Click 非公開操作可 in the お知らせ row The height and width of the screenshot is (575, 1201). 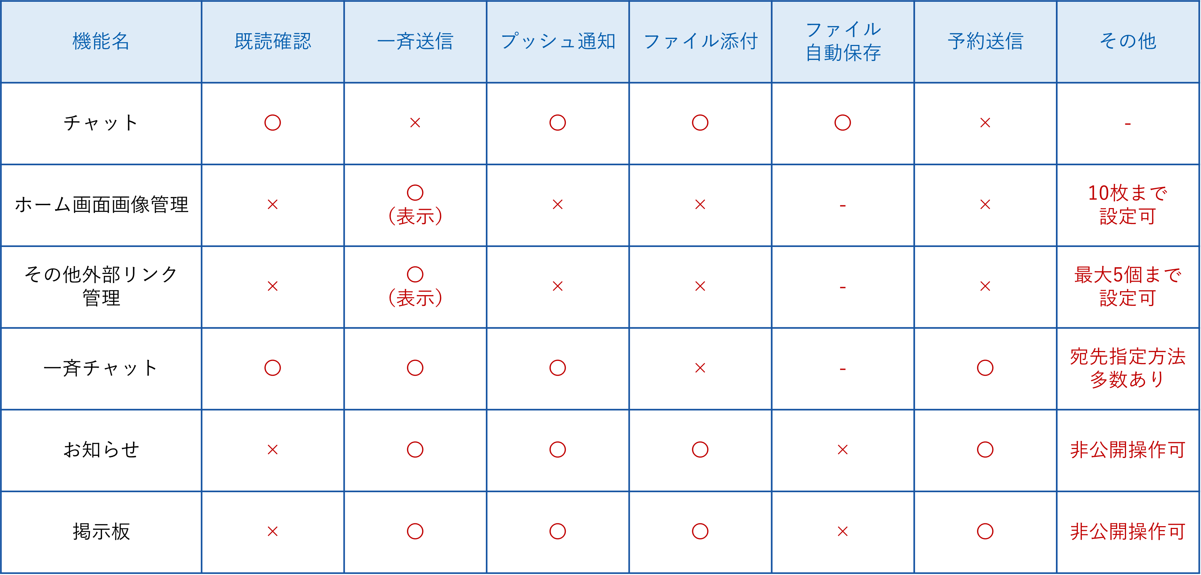(1127, 449)
